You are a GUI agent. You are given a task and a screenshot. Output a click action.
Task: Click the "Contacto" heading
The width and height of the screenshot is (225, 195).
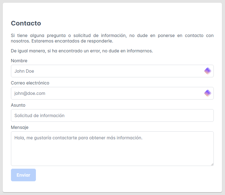coord(26,23)
